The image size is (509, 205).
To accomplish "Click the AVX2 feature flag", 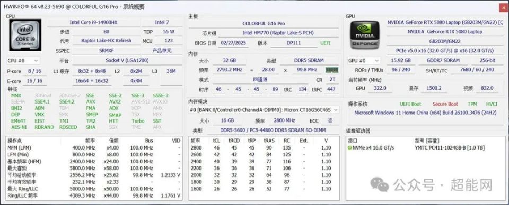I will pos(115,101).
